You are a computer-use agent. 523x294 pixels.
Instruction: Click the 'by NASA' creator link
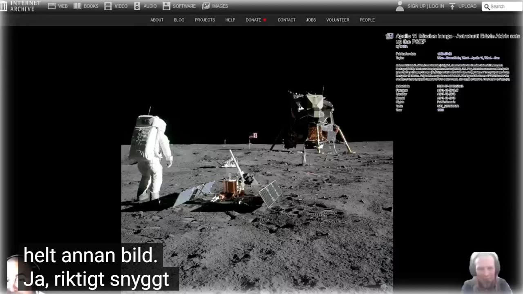coord(402,47)
